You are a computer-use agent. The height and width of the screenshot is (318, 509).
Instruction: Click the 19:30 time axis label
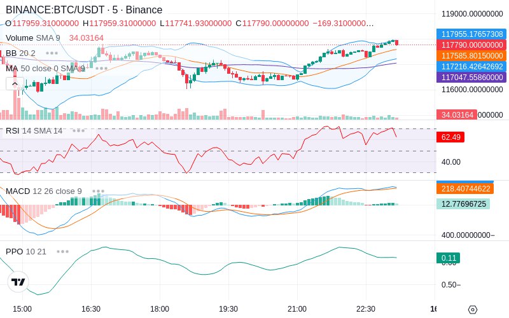pos(228,309)
